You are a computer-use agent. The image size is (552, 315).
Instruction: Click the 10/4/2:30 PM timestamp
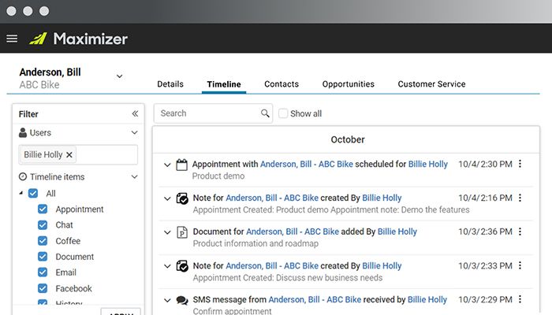coord(485,164)
